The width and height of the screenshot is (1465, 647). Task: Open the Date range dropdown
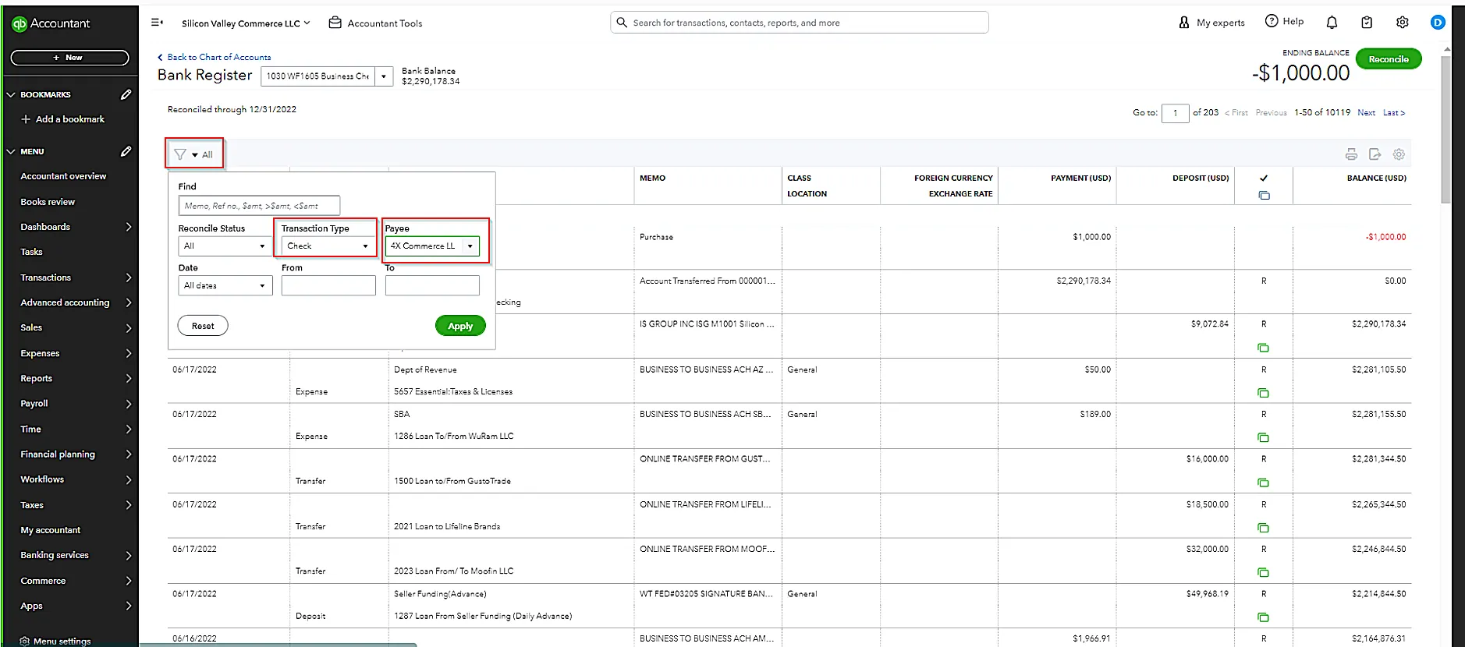pos(225,285)
